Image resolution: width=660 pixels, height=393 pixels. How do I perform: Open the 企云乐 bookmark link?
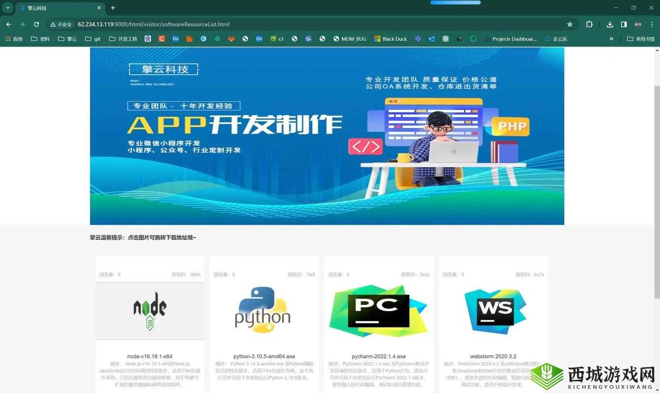point(556,39)
